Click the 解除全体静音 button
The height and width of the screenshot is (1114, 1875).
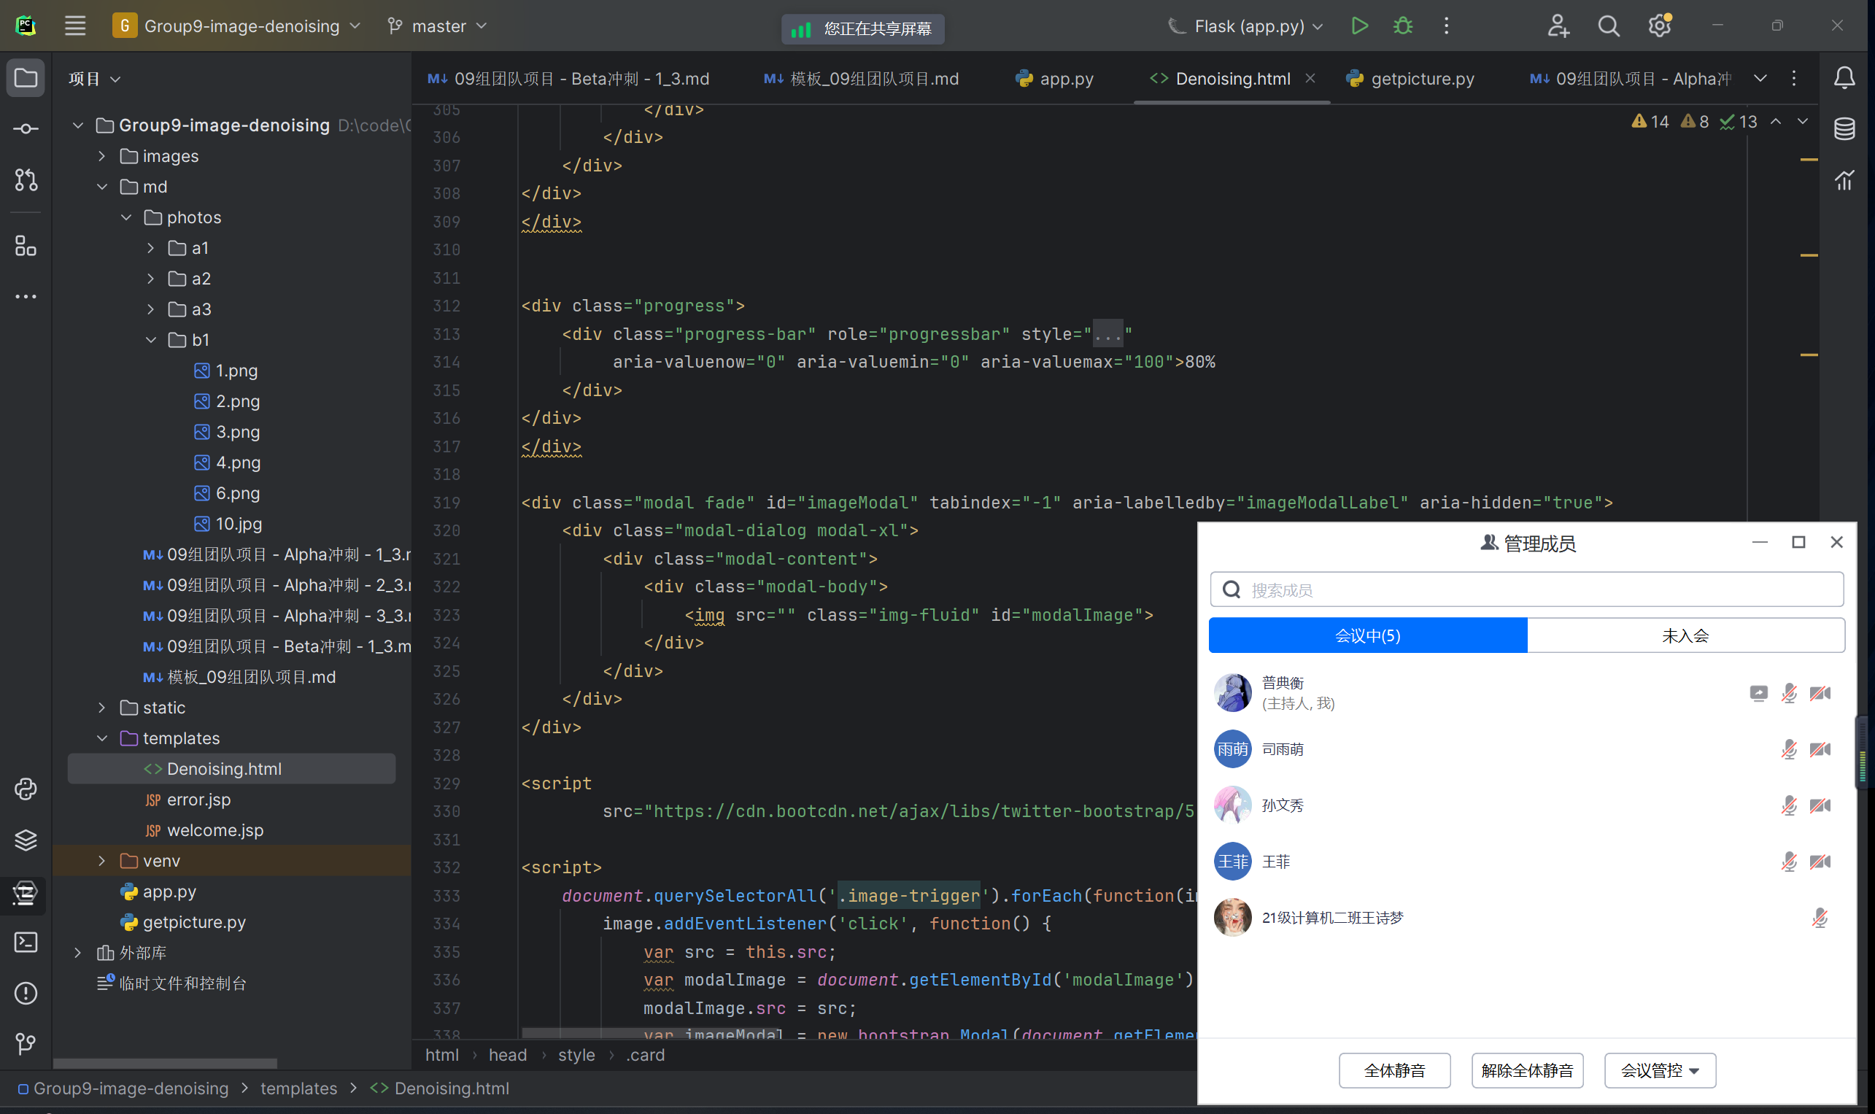pyautogui.click(x=1527, y=1070)
